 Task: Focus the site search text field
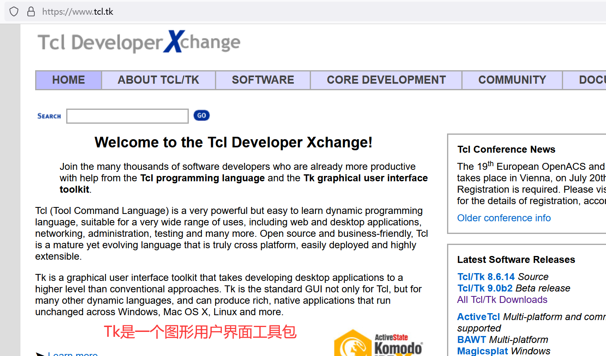pyautogui.click(x=127, y=116)
